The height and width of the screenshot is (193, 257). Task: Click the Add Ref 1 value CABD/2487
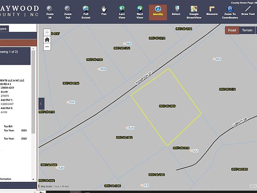click(7, 104)
